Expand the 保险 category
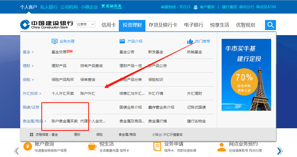The height and width of the screenshot is (157, 297). [x=28, y=80]
